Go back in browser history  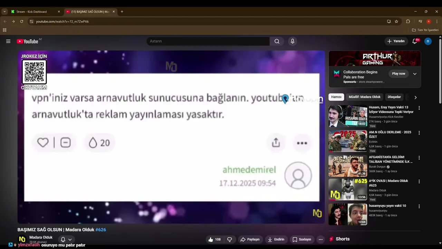pyautogui.click(x=5, y=21)
